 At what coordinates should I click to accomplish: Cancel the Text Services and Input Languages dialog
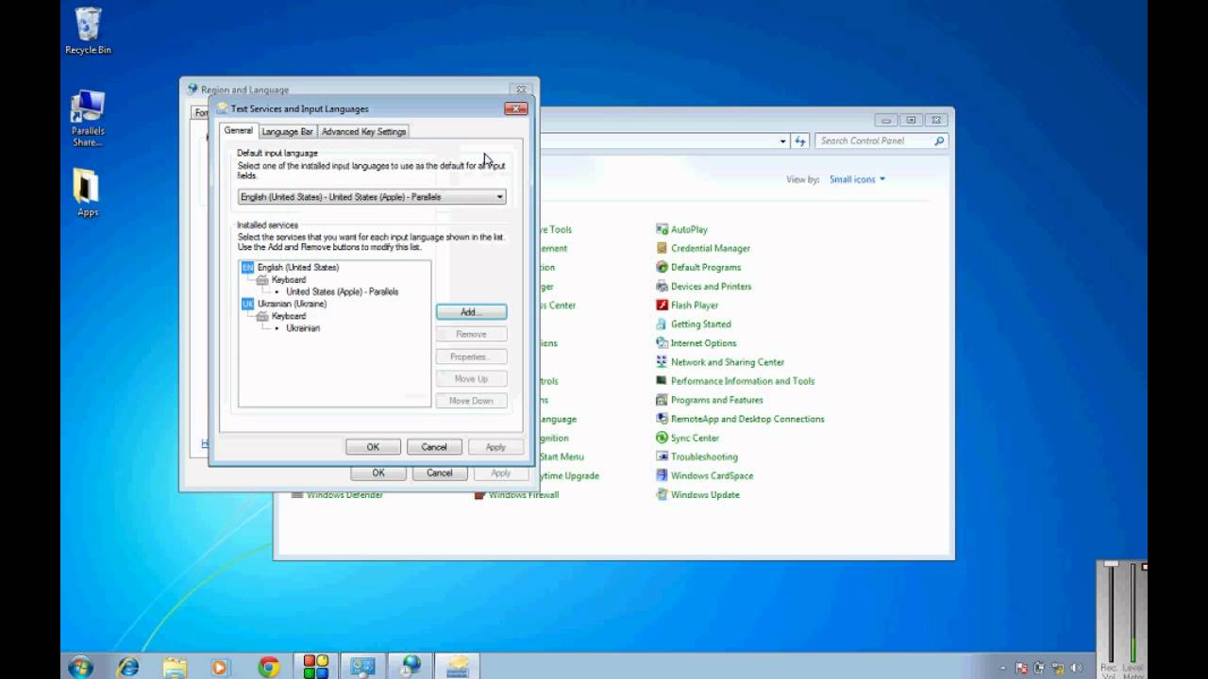click(434, 447)
